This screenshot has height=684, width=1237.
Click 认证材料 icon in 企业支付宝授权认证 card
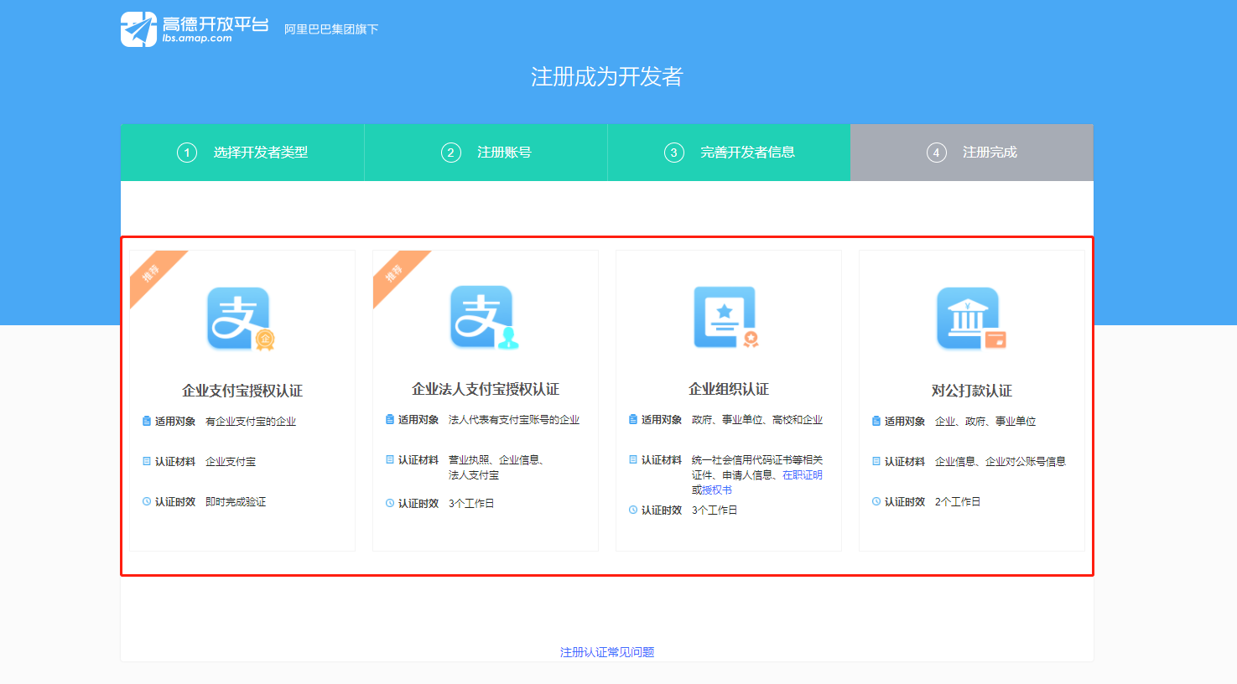tap(147, 461)
